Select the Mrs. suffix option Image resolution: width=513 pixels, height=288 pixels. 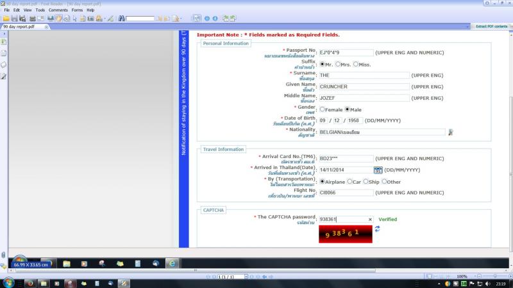(x=338, y=65)
